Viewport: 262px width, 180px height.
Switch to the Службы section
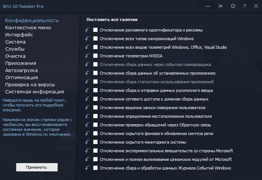tap(15, 49)
